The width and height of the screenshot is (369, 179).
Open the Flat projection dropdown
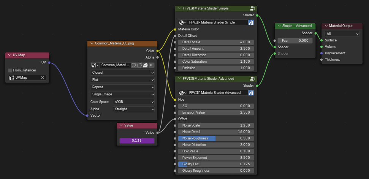(122, 80)
